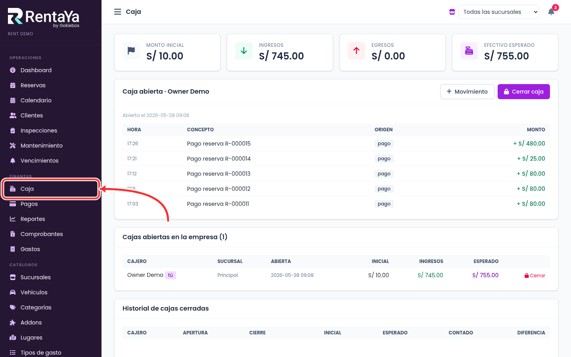Go to Gastos
Screen dimensions: 571x357
[x=51, y=249]
